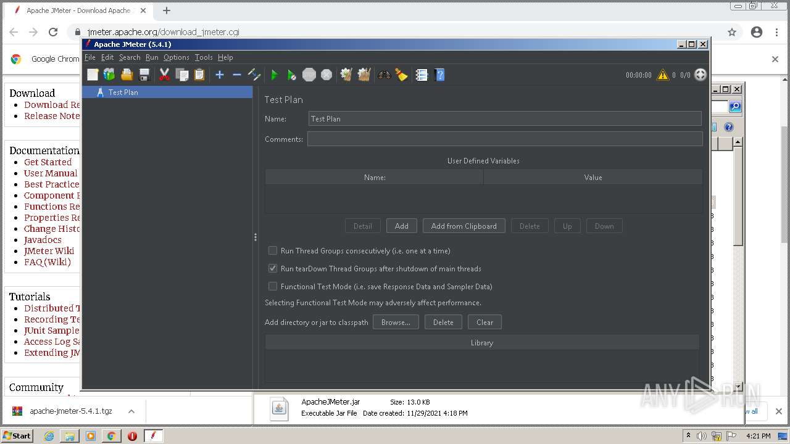This screenshot has height=444, width=790.
Task: Open Search with the binoculars icon
Action: [385, 75]
